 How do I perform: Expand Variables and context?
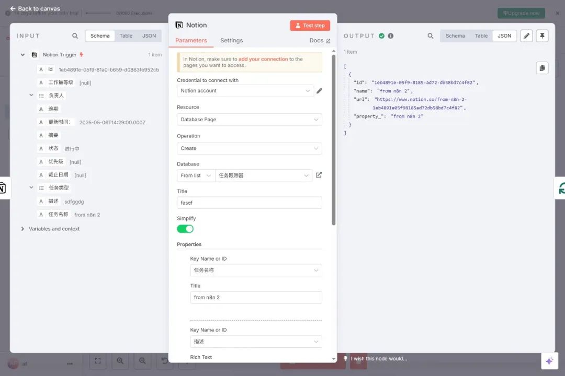(x=22, y=229)
